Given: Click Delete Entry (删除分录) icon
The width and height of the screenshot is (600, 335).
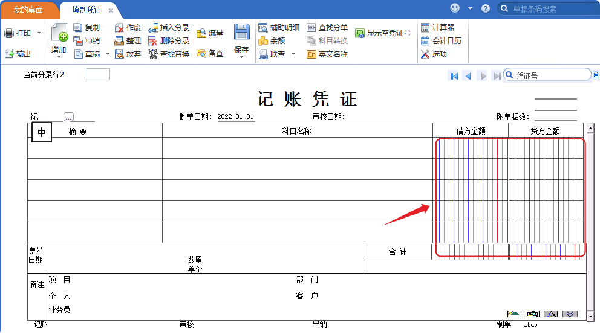Looking at the screenshot, I should (152, 41).
